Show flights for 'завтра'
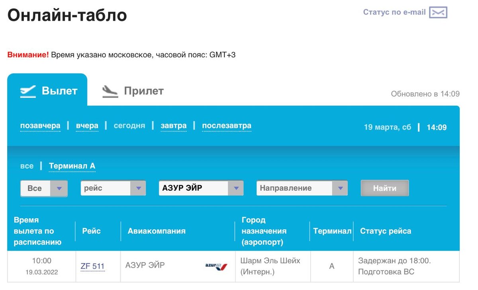This screenshot has width=478, height=290. pos(174,126)
